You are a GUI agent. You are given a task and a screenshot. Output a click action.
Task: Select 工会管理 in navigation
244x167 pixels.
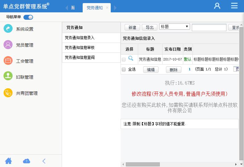(x=25, y=61)
